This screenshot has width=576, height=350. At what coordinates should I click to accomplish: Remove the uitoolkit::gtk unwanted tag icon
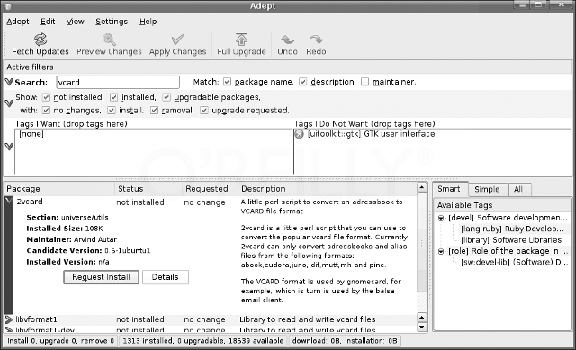pos(300,134)
